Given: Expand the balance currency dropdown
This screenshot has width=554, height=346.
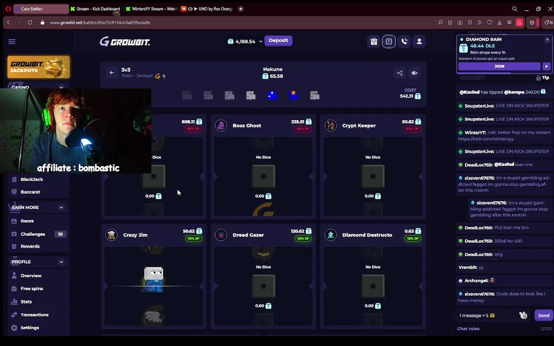Looking at the screenshot, I should click(261, 41).
